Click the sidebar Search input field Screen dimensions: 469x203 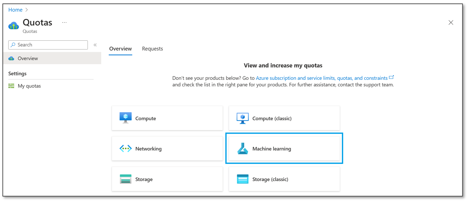(50, 45)
